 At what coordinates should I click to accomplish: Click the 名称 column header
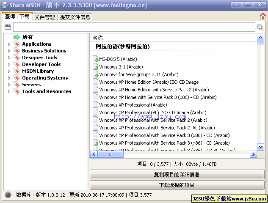(x=98, y=38)
